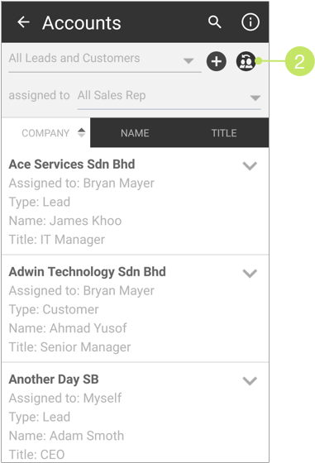
Task: Expand the Another Day SB entry
Action: coord(250,380)
